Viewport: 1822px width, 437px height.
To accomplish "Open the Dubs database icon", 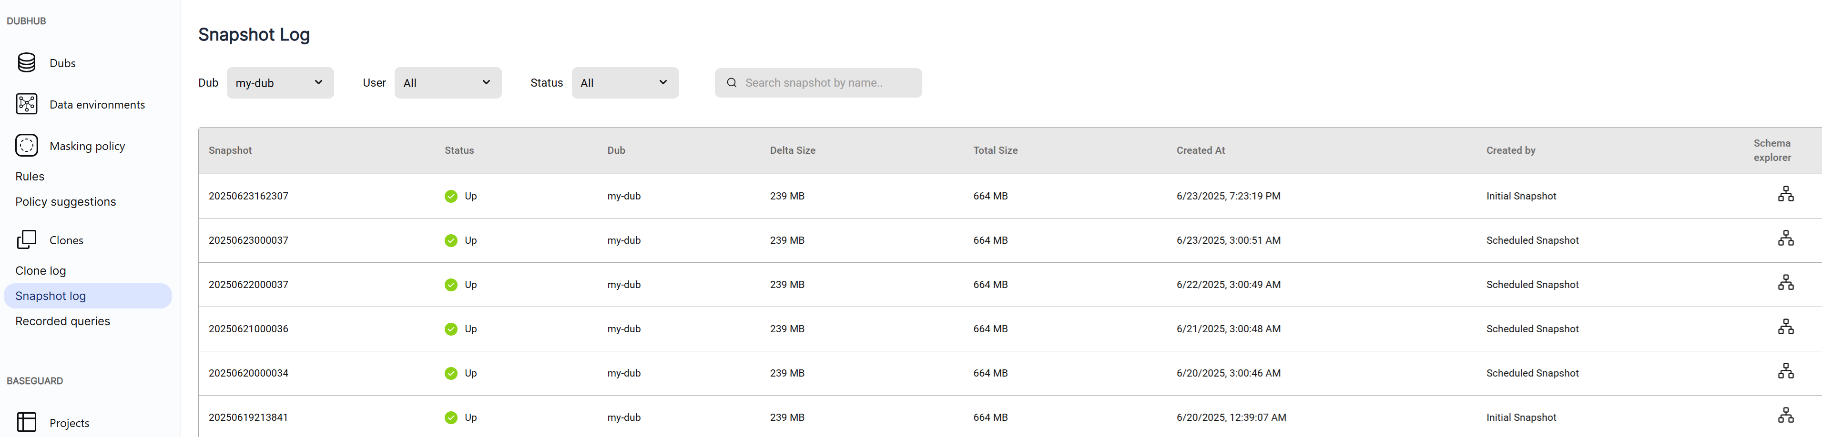I will tap(27, 63).
